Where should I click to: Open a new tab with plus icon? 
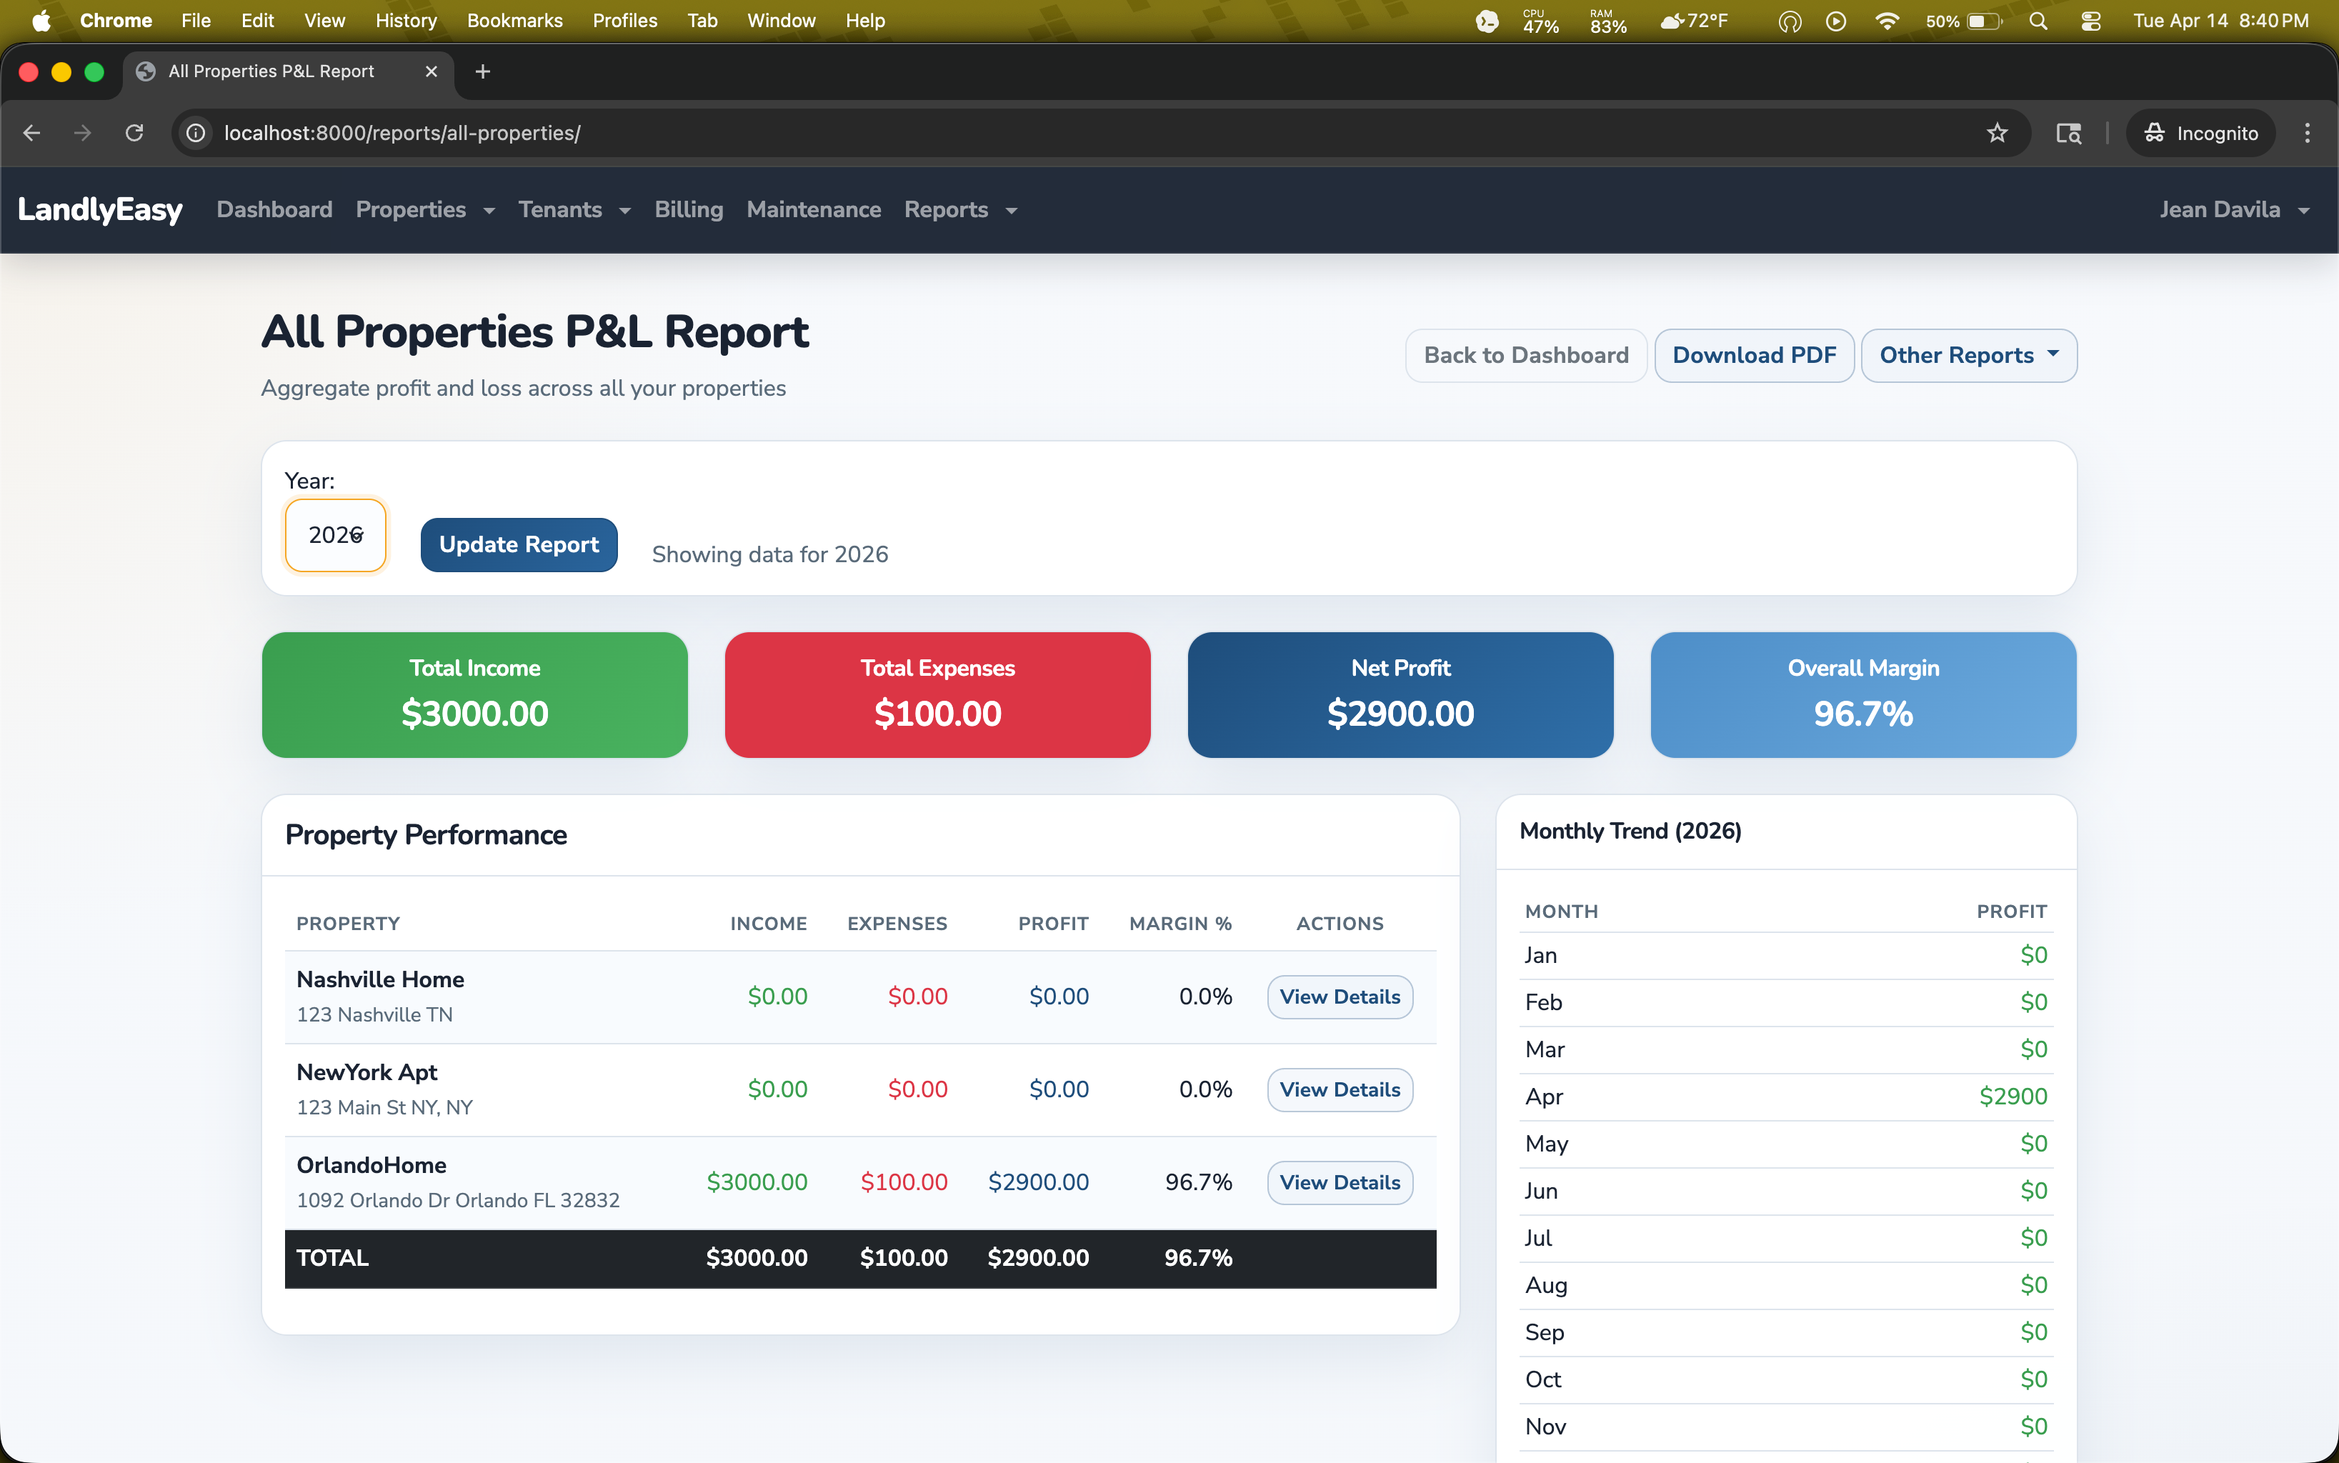tap(483, 71)
